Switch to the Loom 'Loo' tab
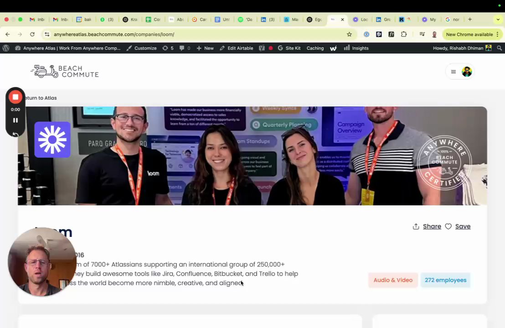 (x=361, y=19)
